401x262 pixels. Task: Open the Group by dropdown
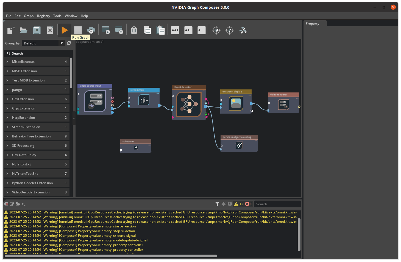43,43
